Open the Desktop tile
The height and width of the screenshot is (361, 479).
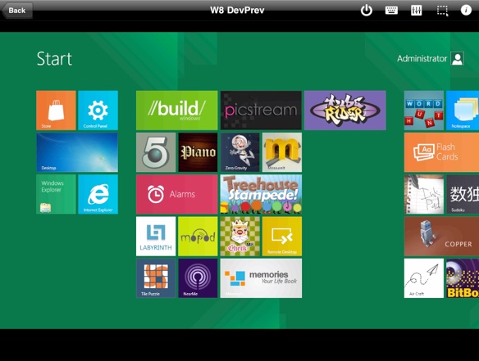point(77,152)
